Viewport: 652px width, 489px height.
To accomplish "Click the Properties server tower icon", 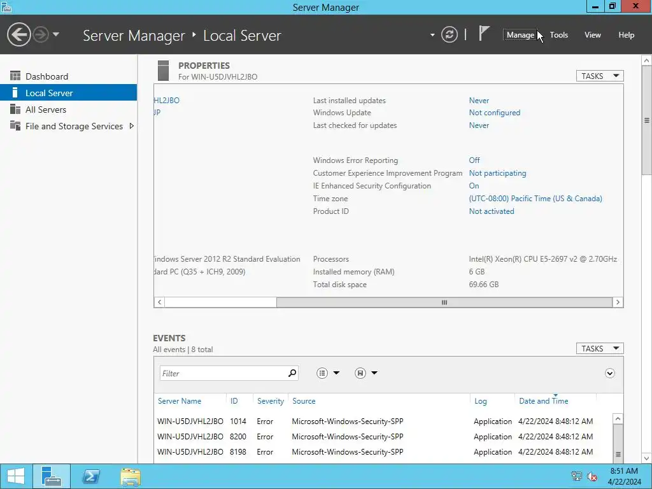I will [x=164, y=71].
